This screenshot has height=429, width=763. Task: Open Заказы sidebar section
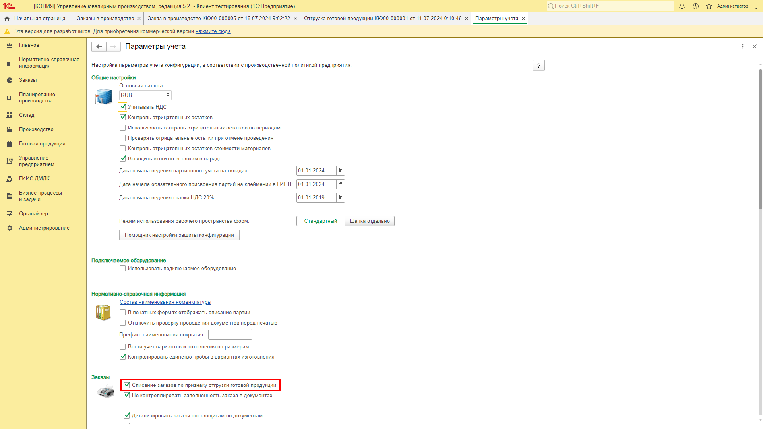pyautogui.click(x=43, y=80)
